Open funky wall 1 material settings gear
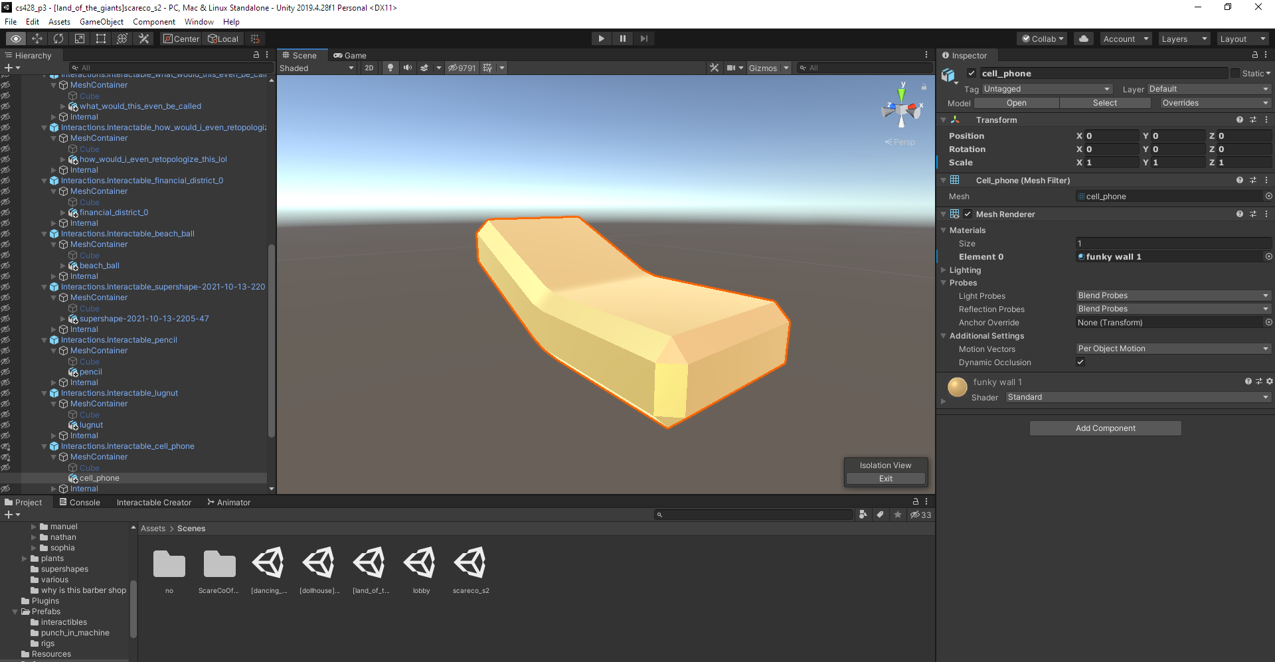Viewport: 1275px width, 662px height. pos(1270,382)
